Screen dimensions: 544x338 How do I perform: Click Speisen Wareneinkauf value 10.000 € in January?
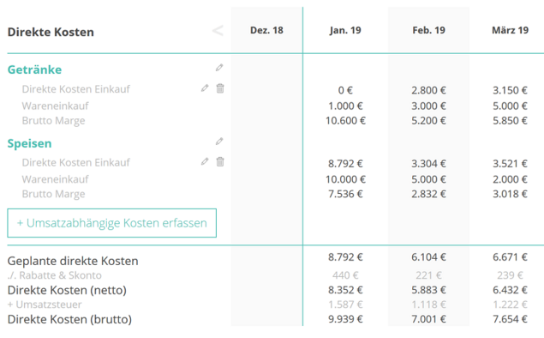click(x=345, y=179)
